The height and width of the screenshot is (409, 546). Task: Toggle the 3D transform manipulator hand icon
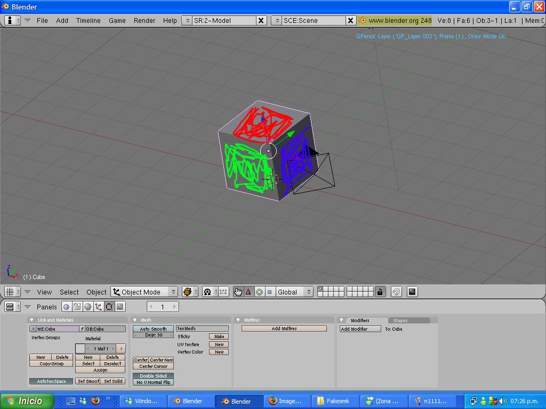pos(238,292)
